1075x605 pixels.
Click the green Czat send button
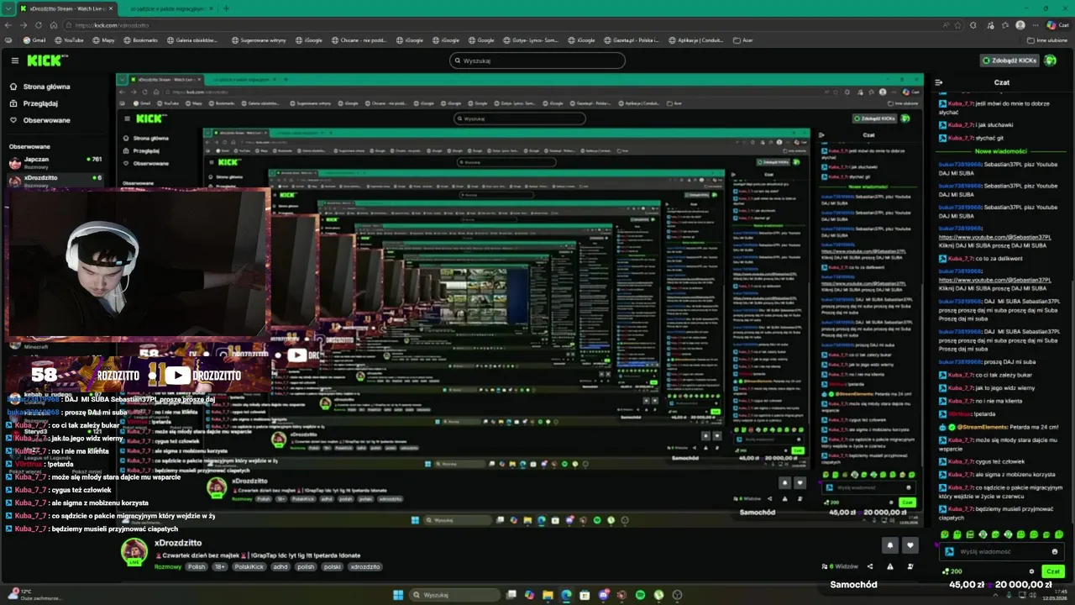(x=1052, y=571)
